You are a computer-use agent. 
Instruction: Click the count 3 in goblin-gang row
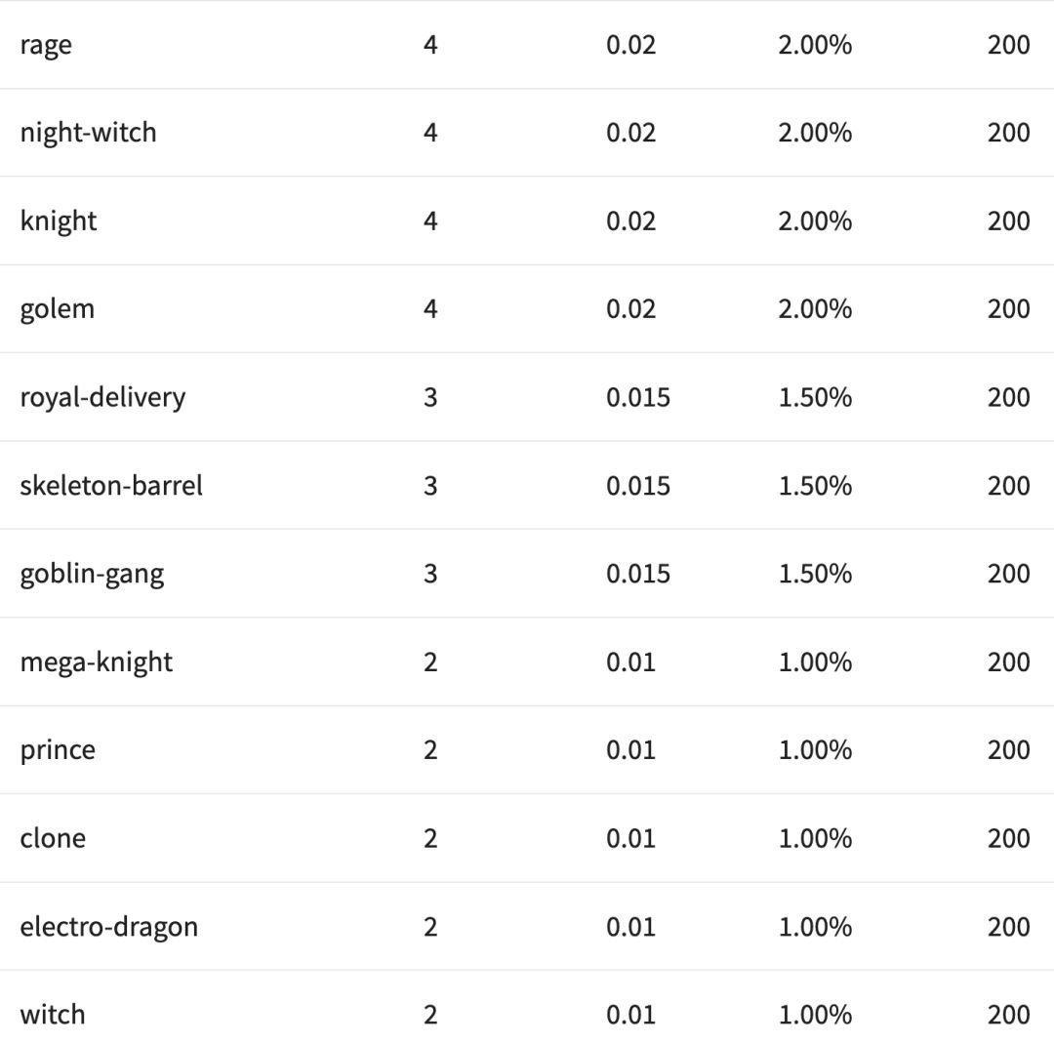tap(430, 574)
